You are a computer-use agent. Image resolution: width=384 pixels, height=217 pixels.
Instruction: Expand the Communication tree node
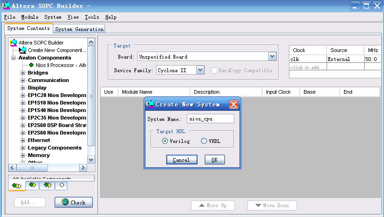coord(23,80)
